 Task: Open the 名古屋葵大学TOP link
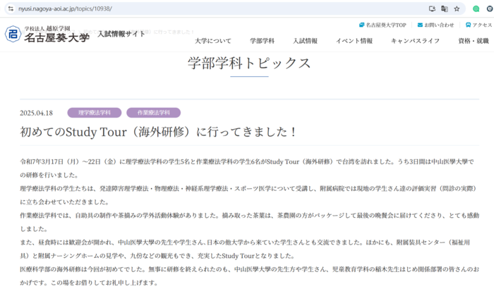(x=386, y=25)
